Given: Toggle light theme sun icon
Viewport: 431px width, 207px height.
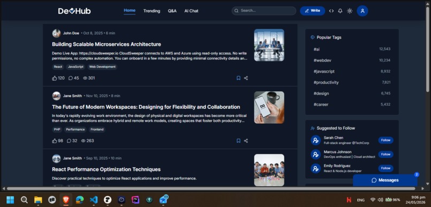Looking at the screenshot, I should point(349,11).
